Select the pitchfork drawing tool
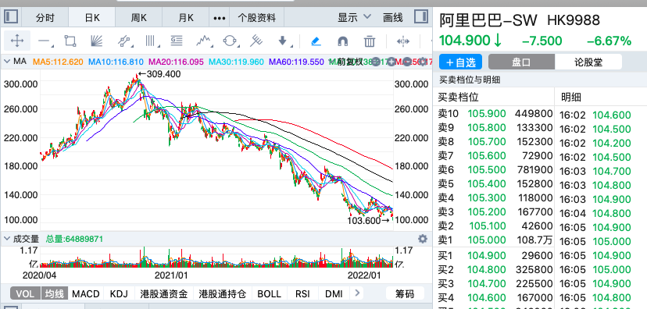The width and height of the screenshot is (647, 309). pyautogui.click(x=256, y=41)
